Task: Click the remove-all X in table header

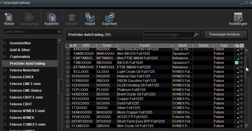Action: (242, 45)
